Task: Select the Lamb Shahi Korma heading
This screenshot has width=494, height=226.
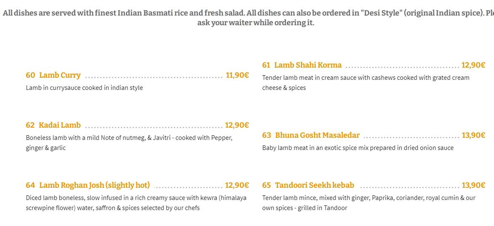Action: coord(308,65)
